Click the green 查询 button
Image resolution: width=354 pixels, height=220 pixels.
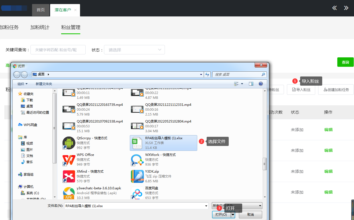point(345,62)
